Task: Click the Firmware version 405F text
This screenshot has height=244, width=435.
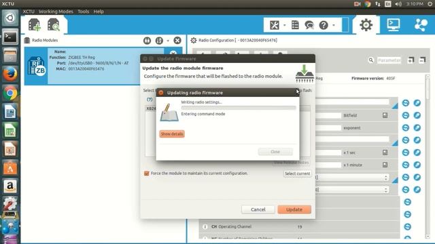Action: 373,79
